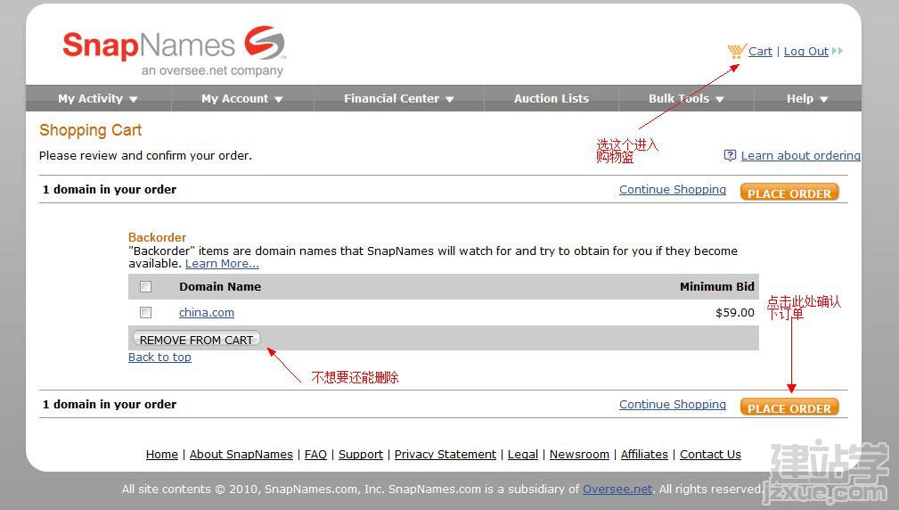Click the Back to top link
This screenshot has width=899, height=510.
160,357
